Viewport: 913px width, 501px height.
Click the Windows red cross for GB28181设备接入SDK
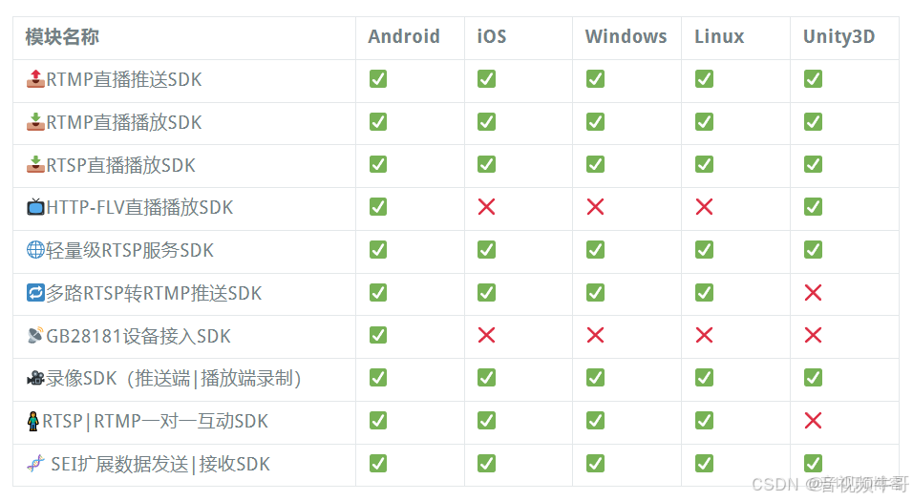[x=595, y=336]
